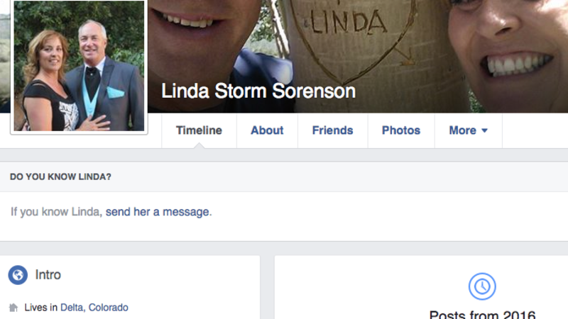Open the couple profile picture thumbnail

[79, 66]
